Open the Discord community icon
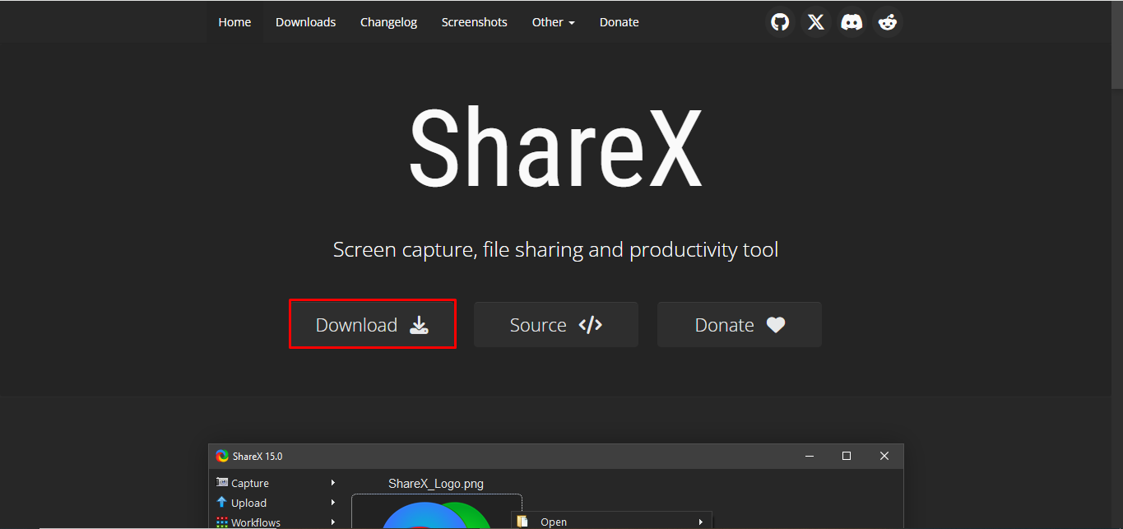Screen dimensions: 1123x529 pyautogui.click(x=852, y=22)
